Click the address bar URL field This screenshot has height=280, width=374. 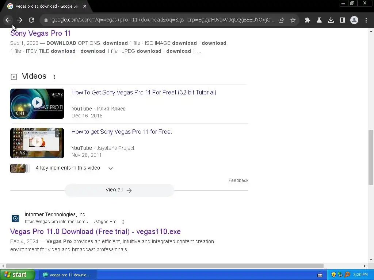coord(163,20)
